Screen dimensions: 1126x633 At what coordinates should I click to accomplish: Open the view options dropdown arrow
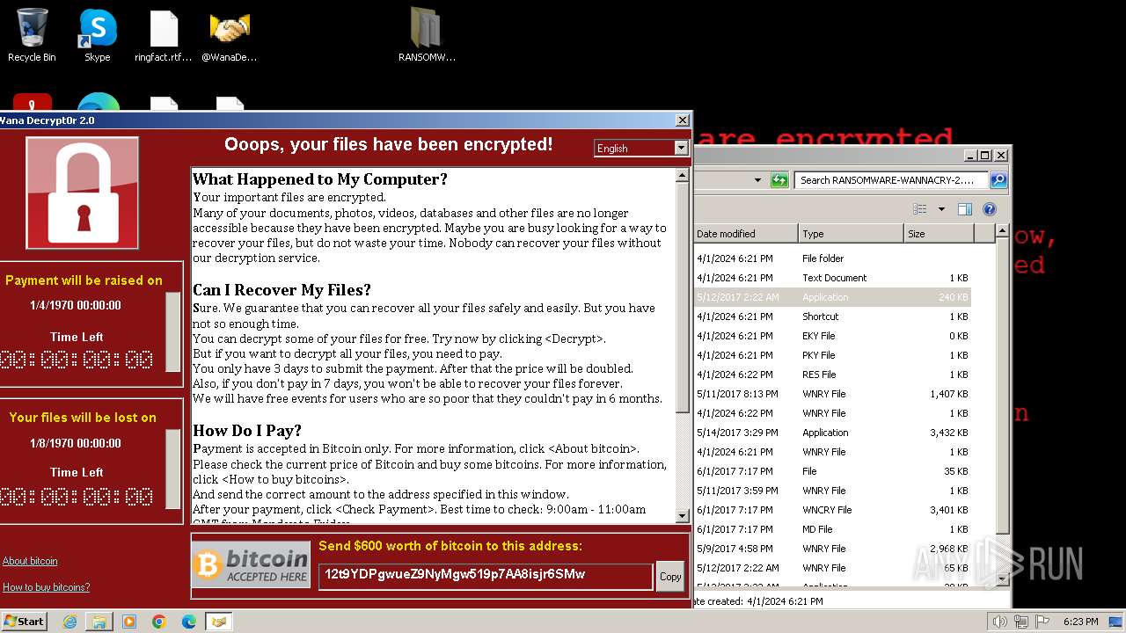coord(941,209)
